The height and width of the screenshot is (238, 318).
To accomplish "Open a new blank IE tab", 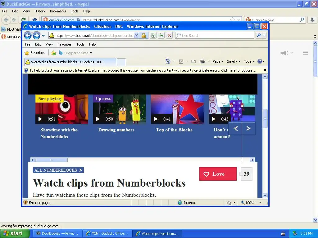I will coord(121,62).
